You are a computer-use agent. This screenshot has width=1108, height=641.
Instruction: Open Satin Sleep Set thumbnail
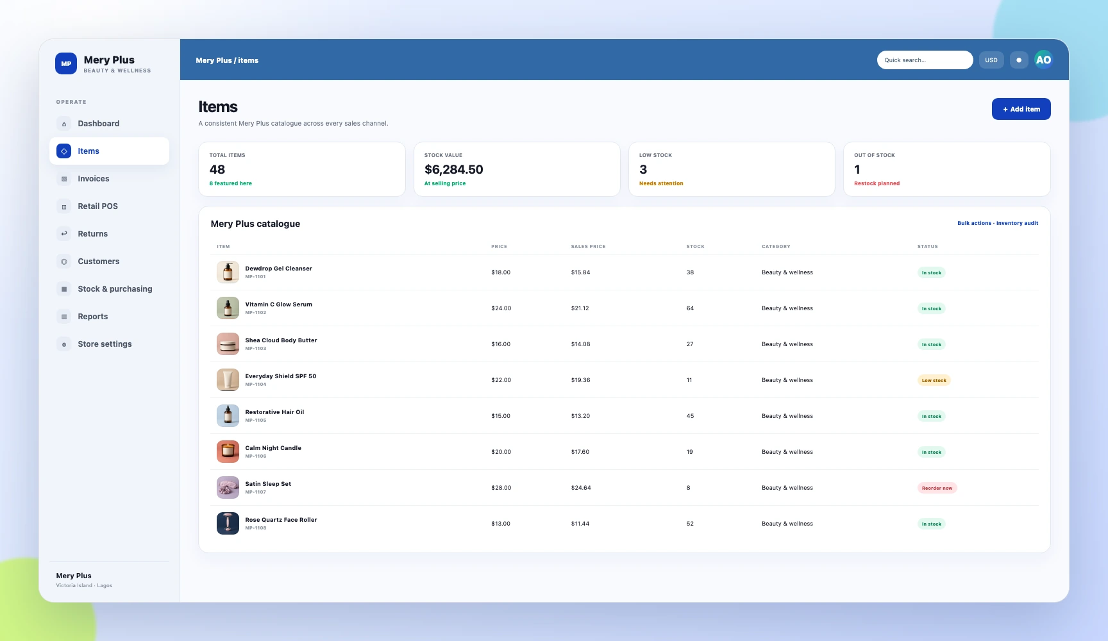(228, 488)
